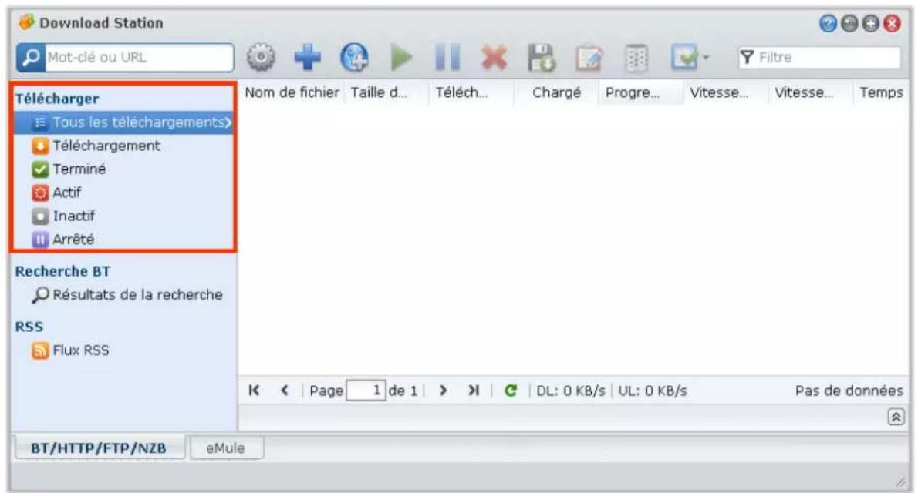Add download by URL globe icon

(x=354, y=57)
